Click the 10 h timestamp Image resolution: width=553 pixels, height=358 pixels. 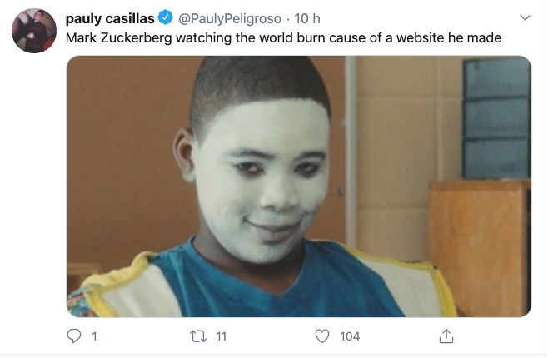[x=307, y=18]
